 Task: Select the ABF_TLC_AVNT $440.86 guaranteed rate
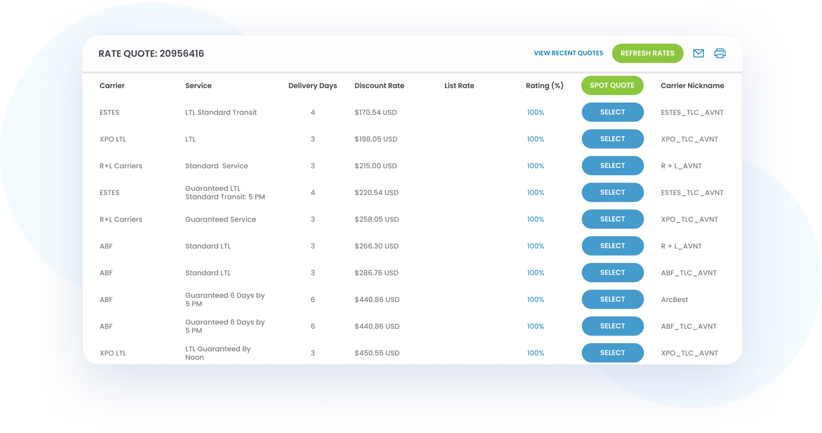coord(613,326)
